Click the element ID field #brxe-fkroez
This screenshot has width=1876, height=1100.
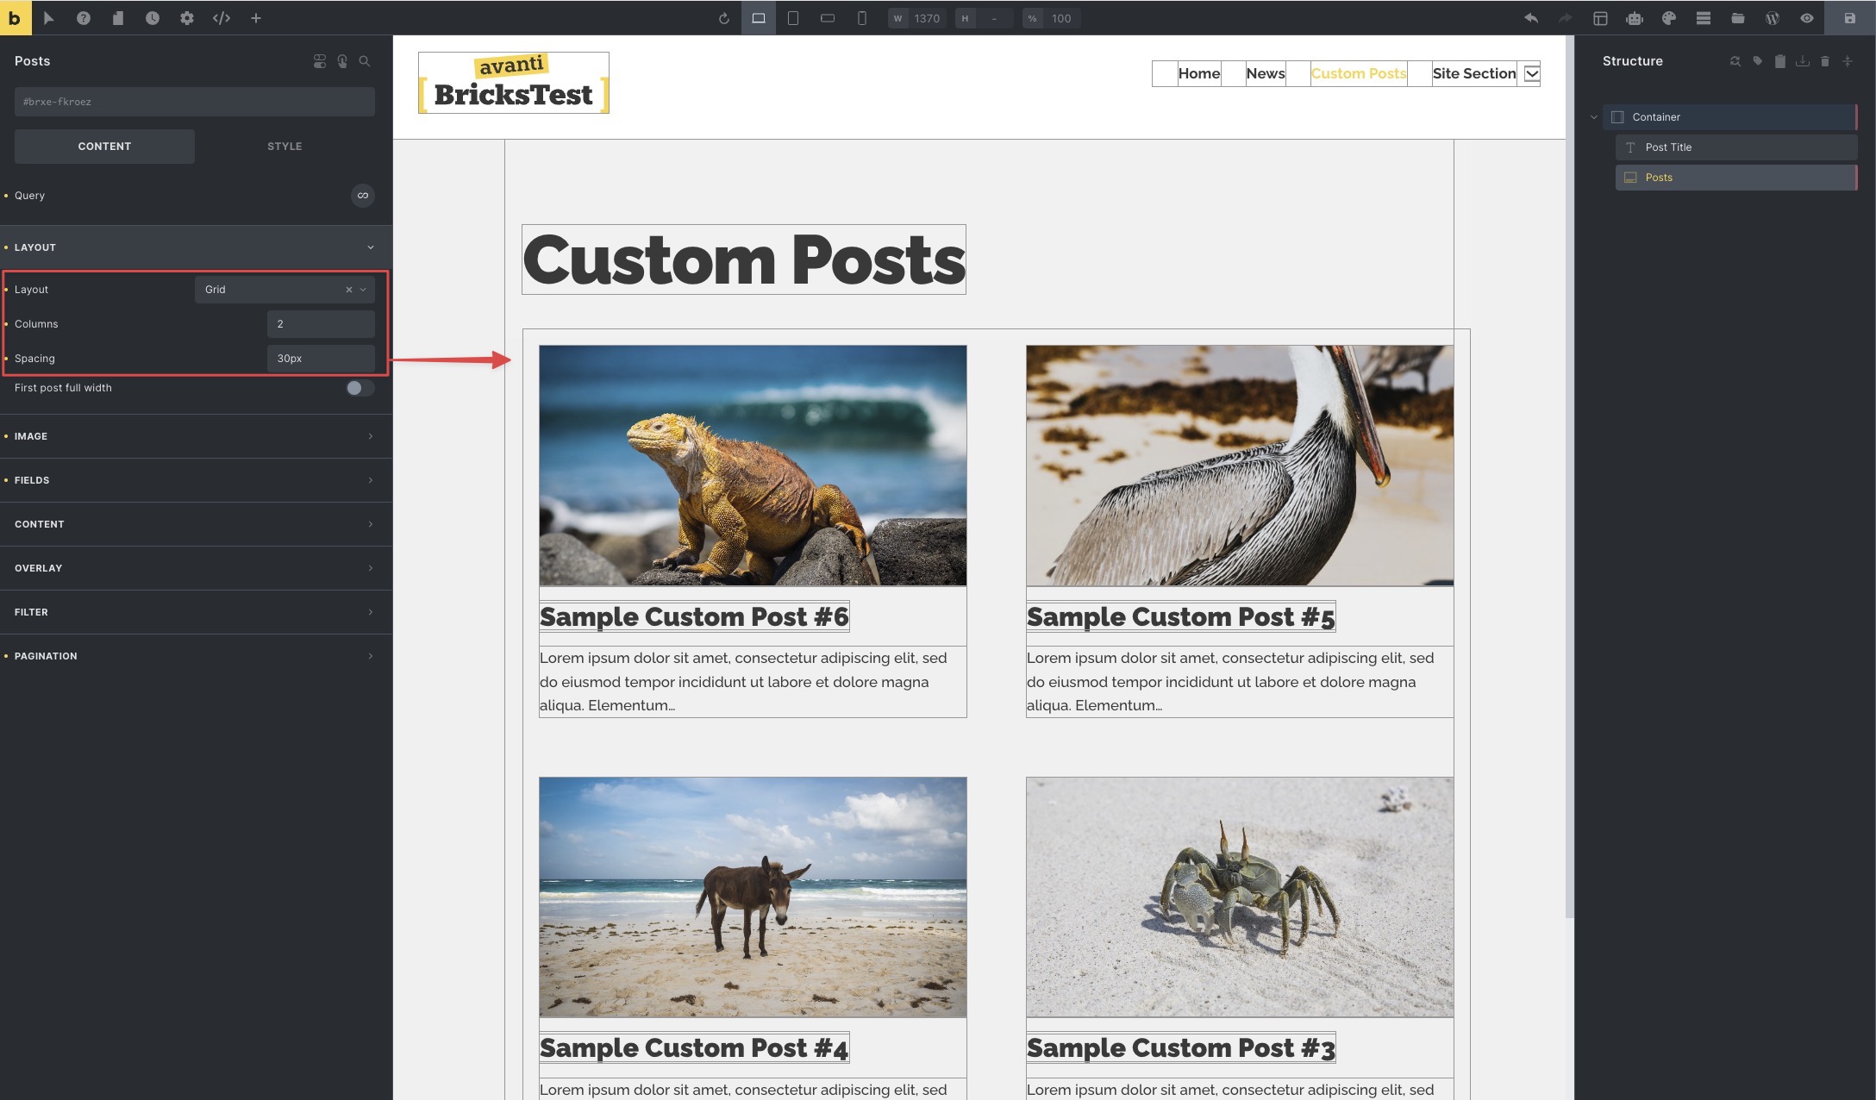point(195,102)
